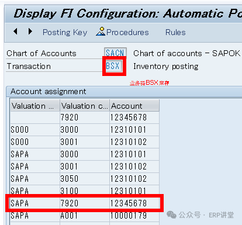Open the Rules settings
242x225 pixels.
click(x=175, y=32)
